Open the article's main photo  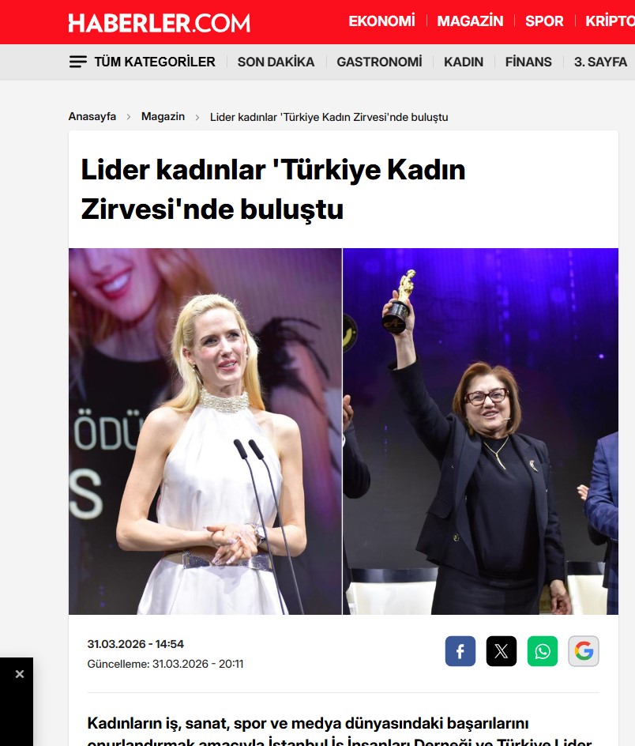(x=344, y=431)
